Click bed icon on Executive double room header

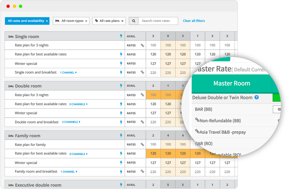coord(11,185)
